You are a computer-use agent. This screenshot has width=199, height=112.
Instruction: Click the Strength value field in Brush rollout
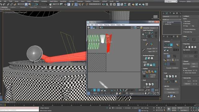coord(155,49)
